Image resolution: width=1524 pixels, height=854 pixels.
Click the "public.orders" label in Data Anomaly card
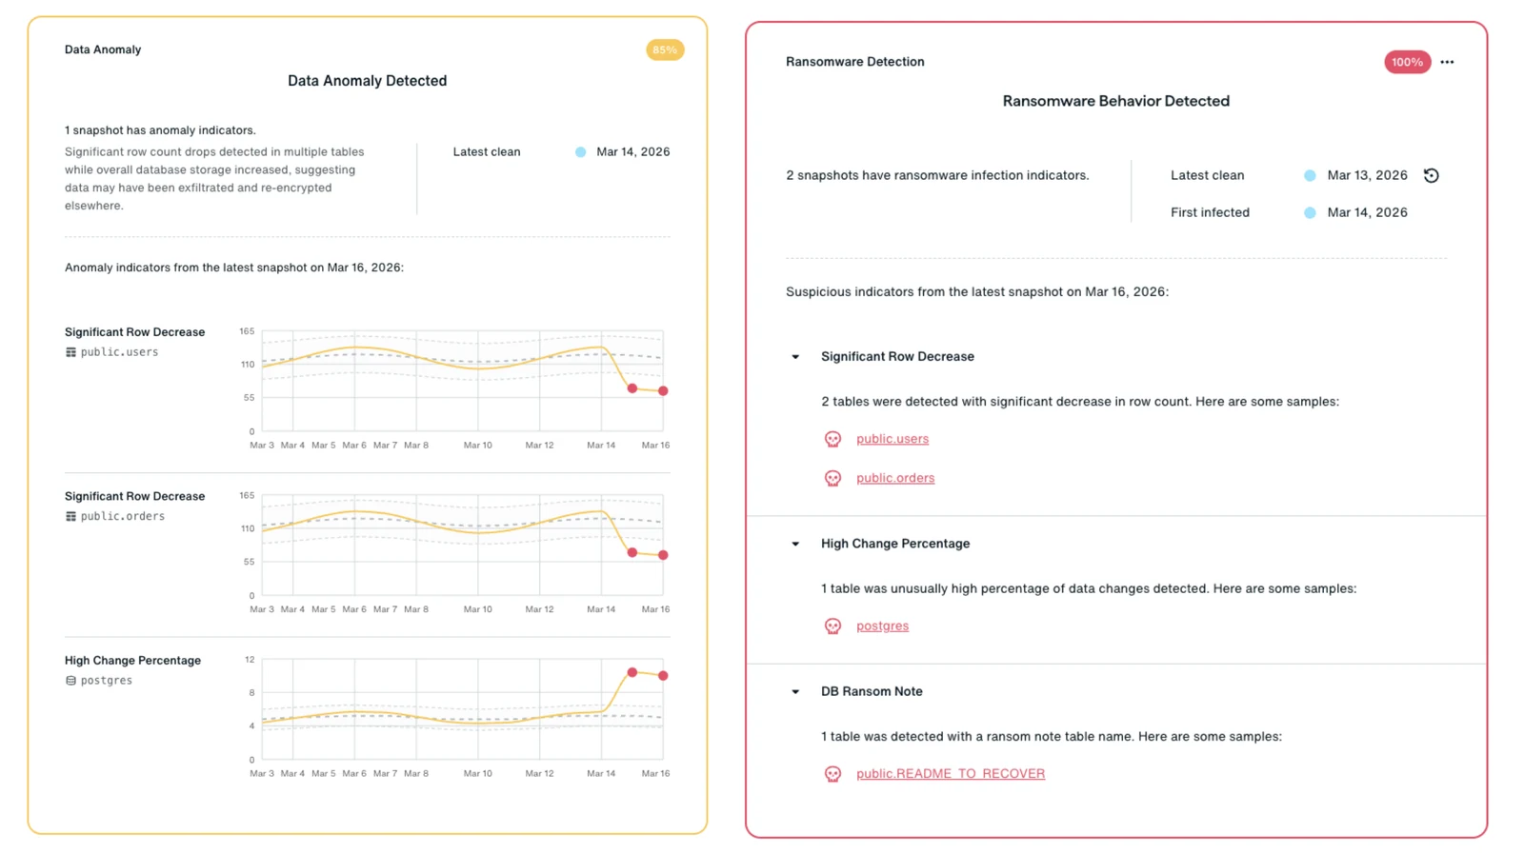coord(123,516)
